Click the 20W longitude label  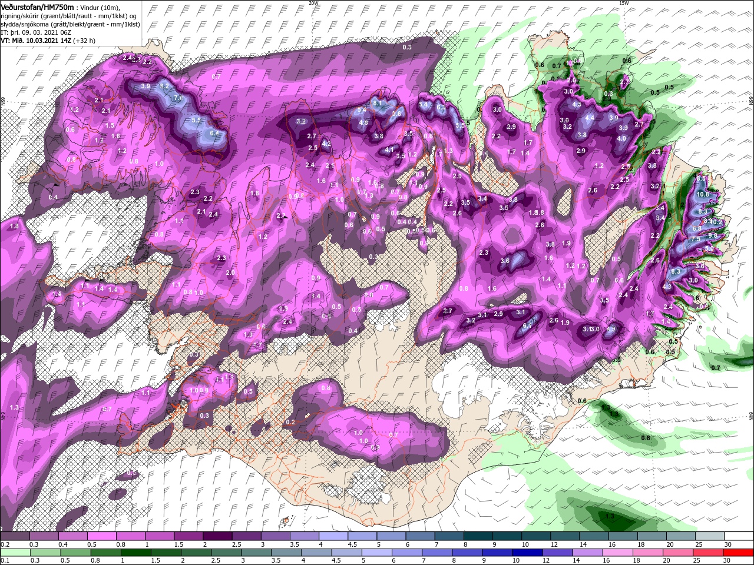click(x=313, y=3)
